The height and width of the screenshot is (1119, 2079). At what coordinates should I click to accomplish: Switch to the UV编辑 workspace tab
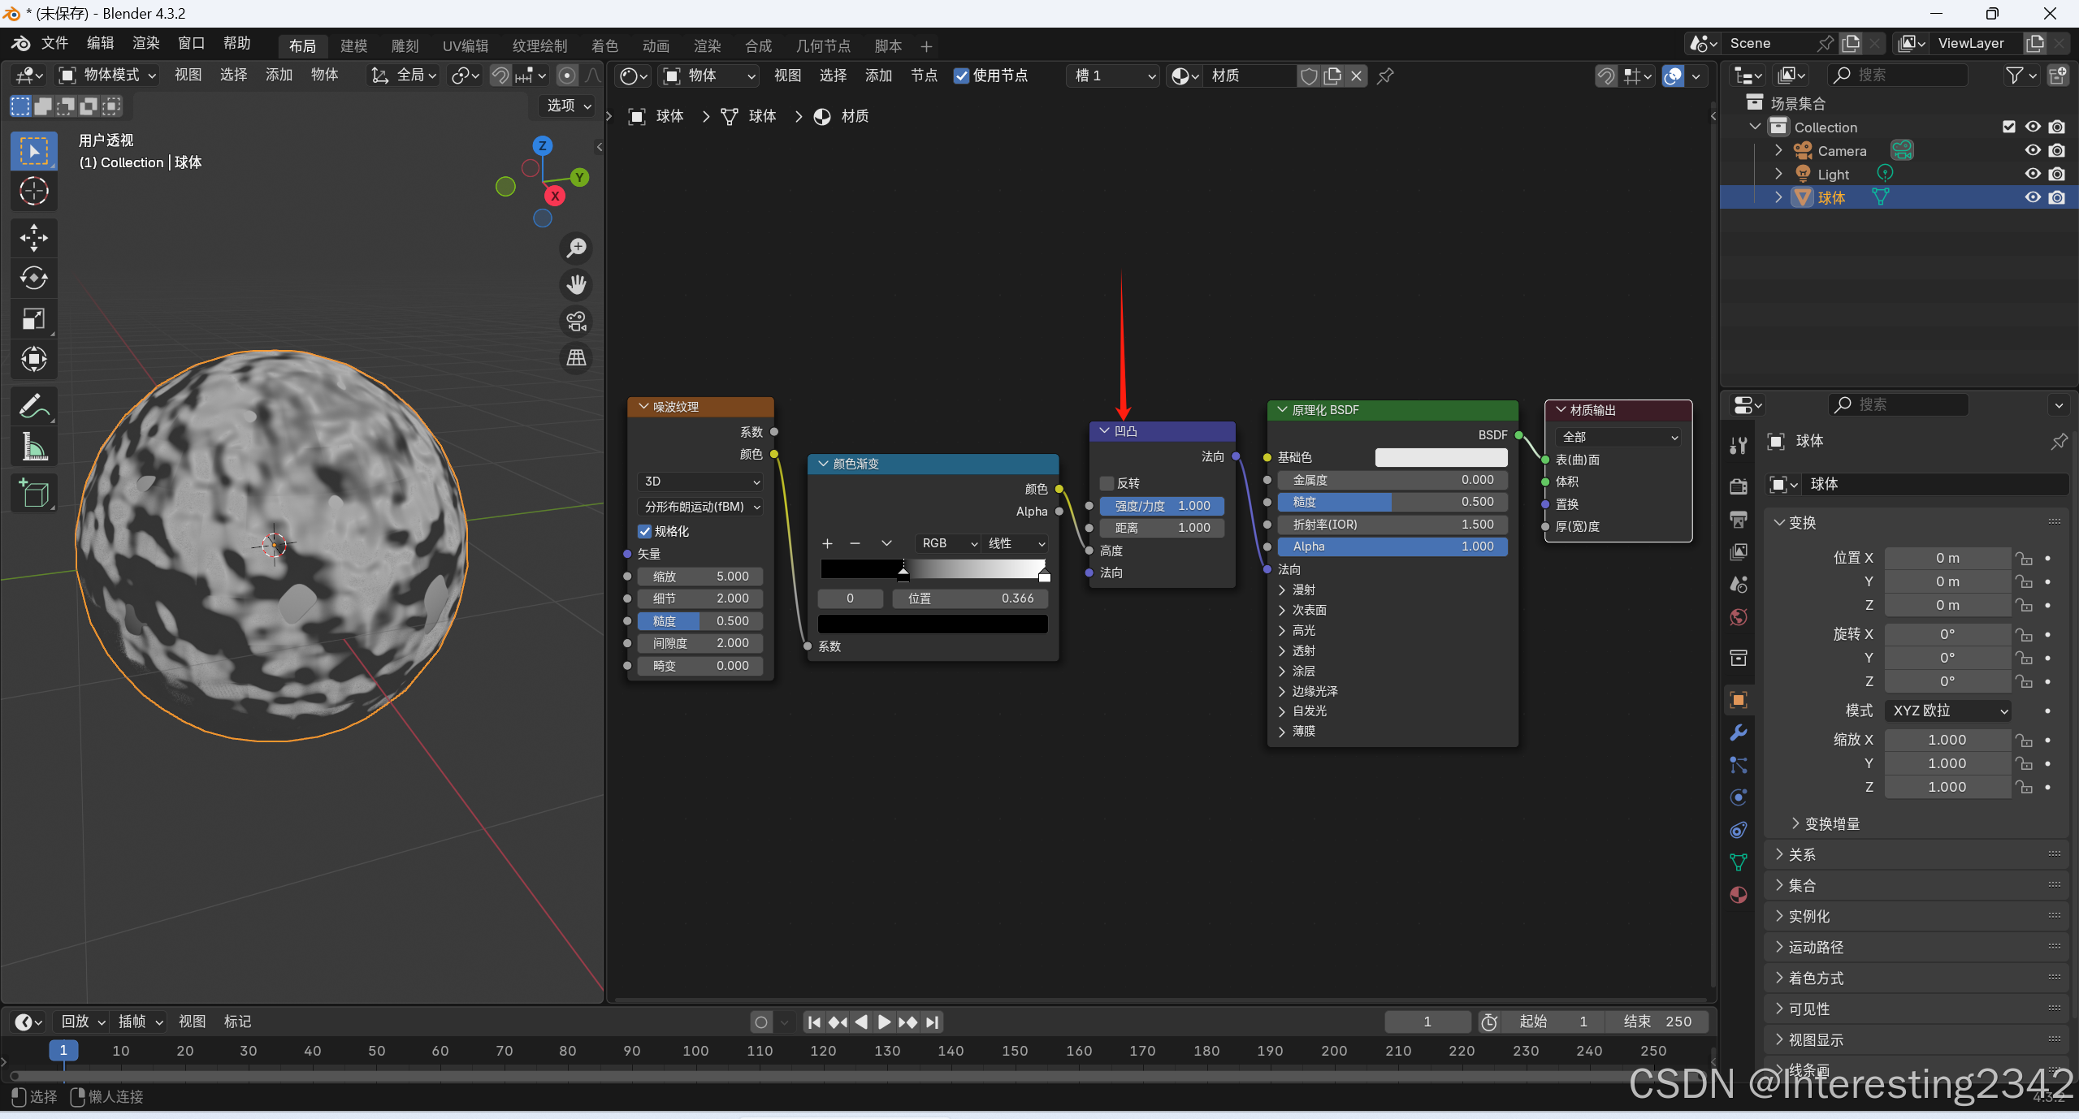tap(465, 46)
